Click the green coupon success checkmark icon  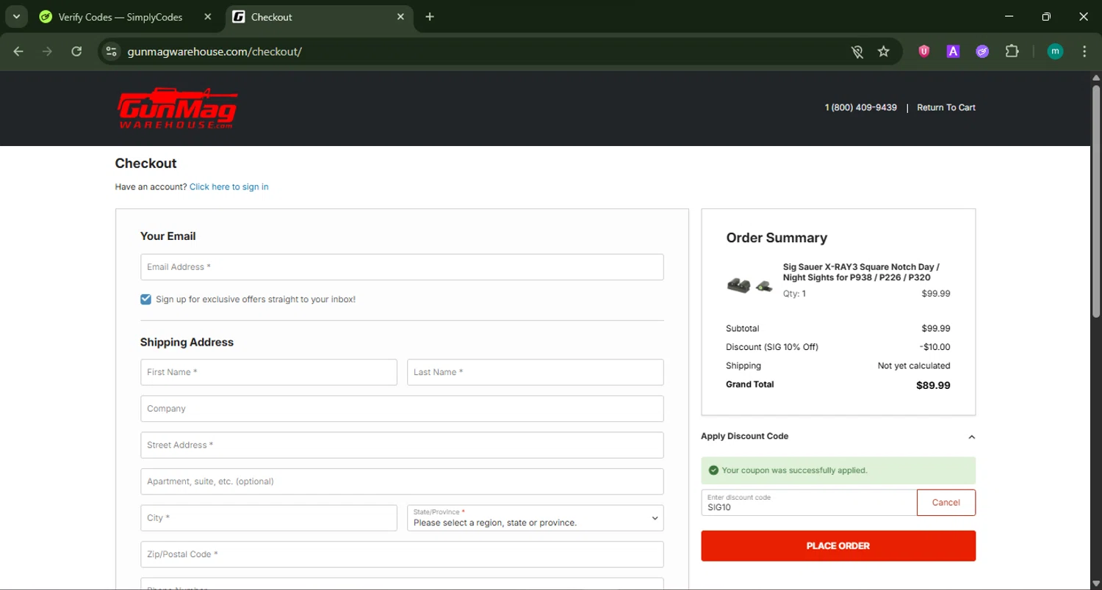713,470
